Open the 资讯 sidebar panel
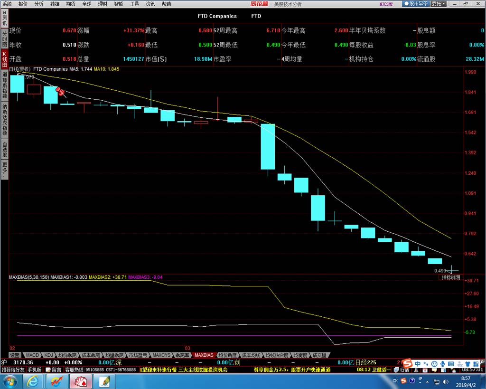This screenshot has height=389, width=486. pyautogui.click(x=5, y=19)
